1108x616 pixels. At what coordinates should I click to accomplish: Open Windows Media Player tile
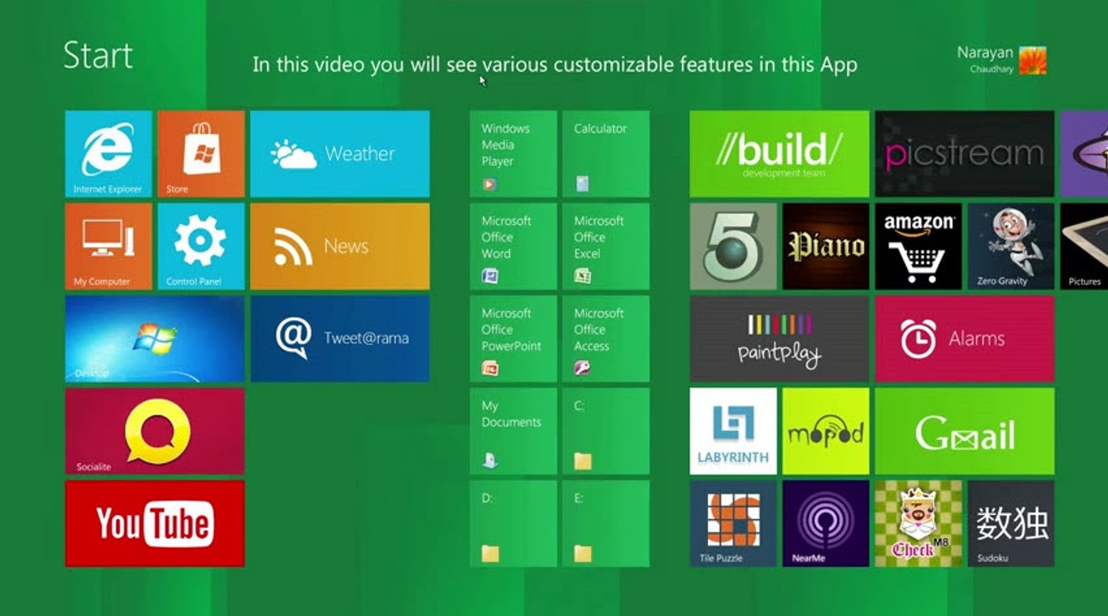pyautogui.click(x=513, y=154)
